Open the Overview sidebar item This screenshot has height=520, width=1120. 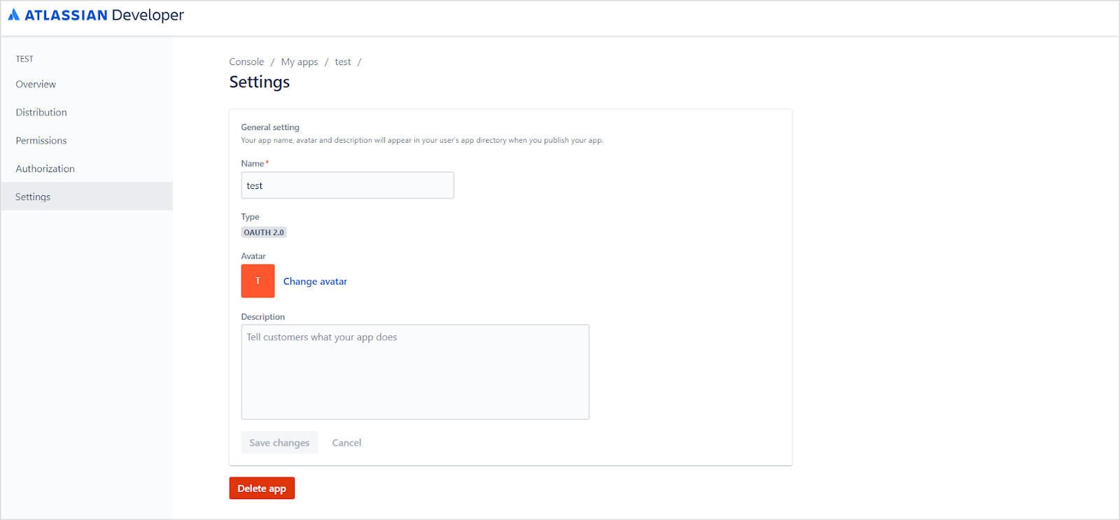coord(36,84)
